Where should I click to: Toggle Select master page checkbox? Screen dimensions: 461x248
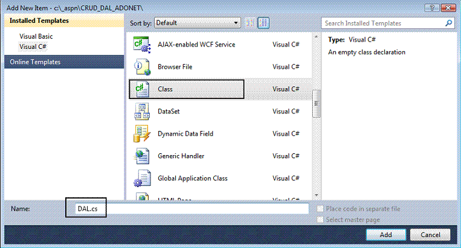(x=320, y=220)
